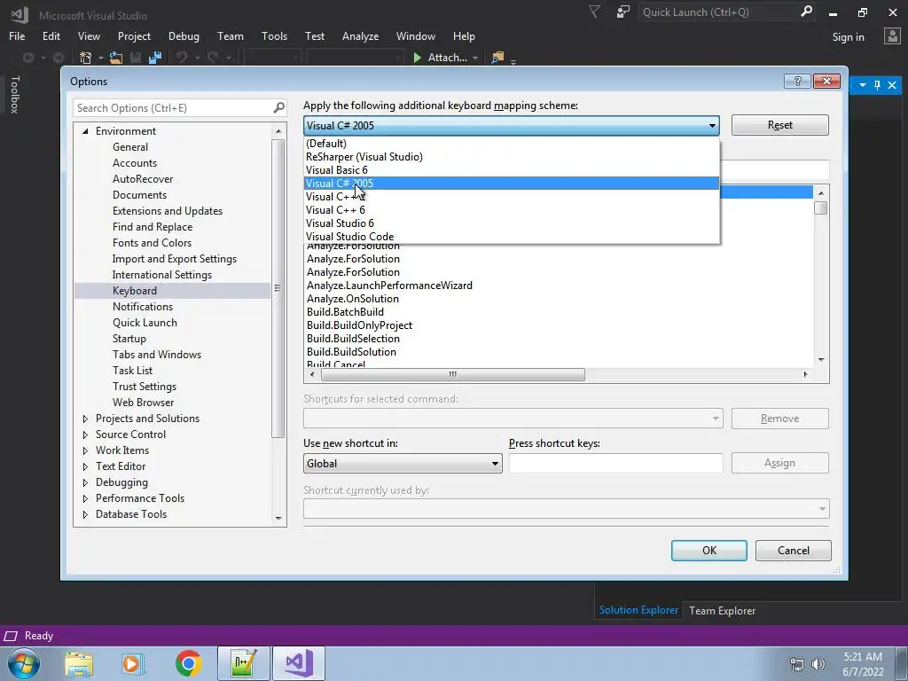The image size is (908, 681).
Task: Expand the Work Items node
Action: (x=85, y=450)
